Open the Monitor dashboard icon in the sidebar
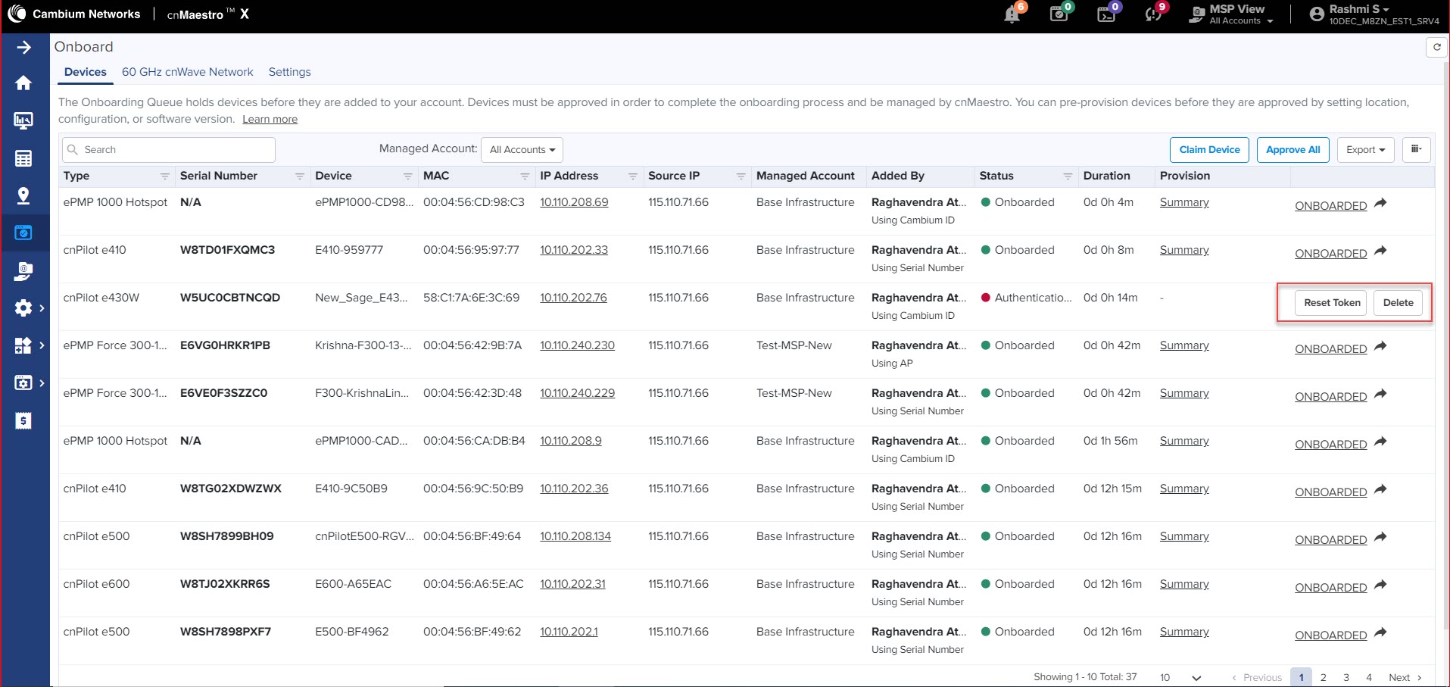The width and height of the screenshot is (1450, 687). click(24, 120)
